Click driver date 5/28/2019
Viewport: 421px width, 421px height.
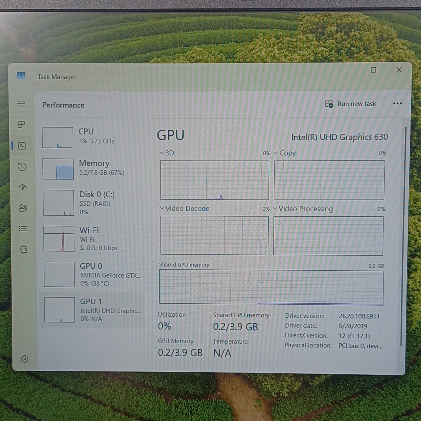click(x=353, y=326)
